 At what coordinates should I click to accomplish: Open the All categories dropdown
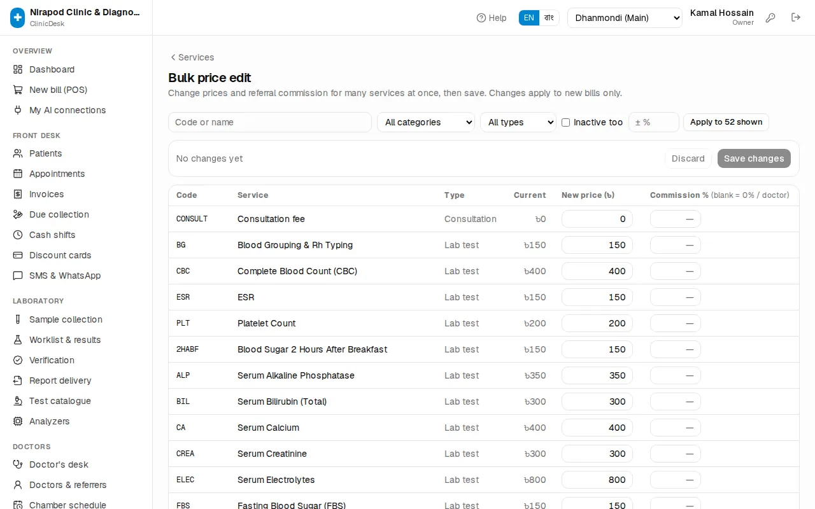(x=426, y=122)
